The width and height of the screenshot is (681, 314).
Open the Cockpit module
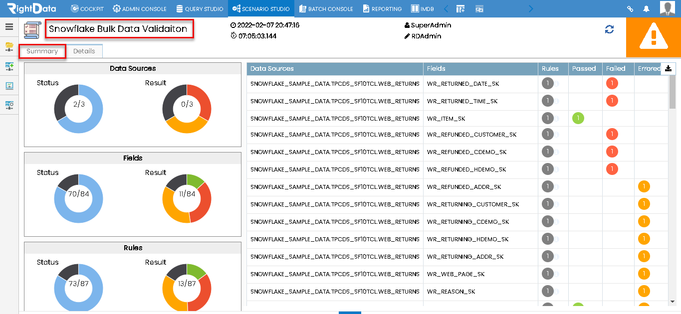pyautogui.click(x=87, y=8)
